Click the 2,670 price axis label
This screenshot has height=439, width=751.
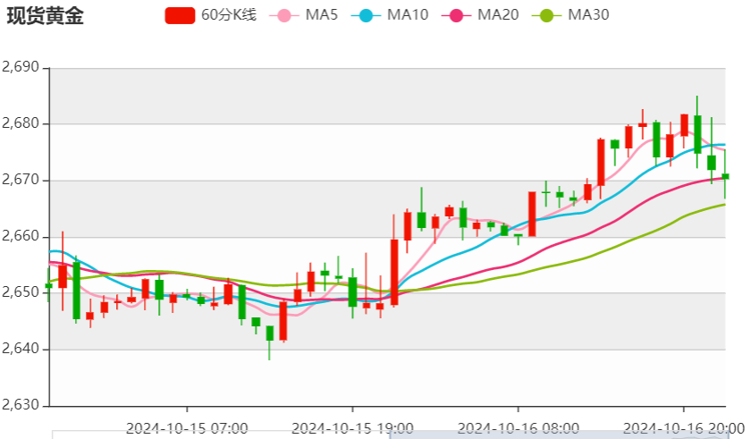tap(21, 180)
